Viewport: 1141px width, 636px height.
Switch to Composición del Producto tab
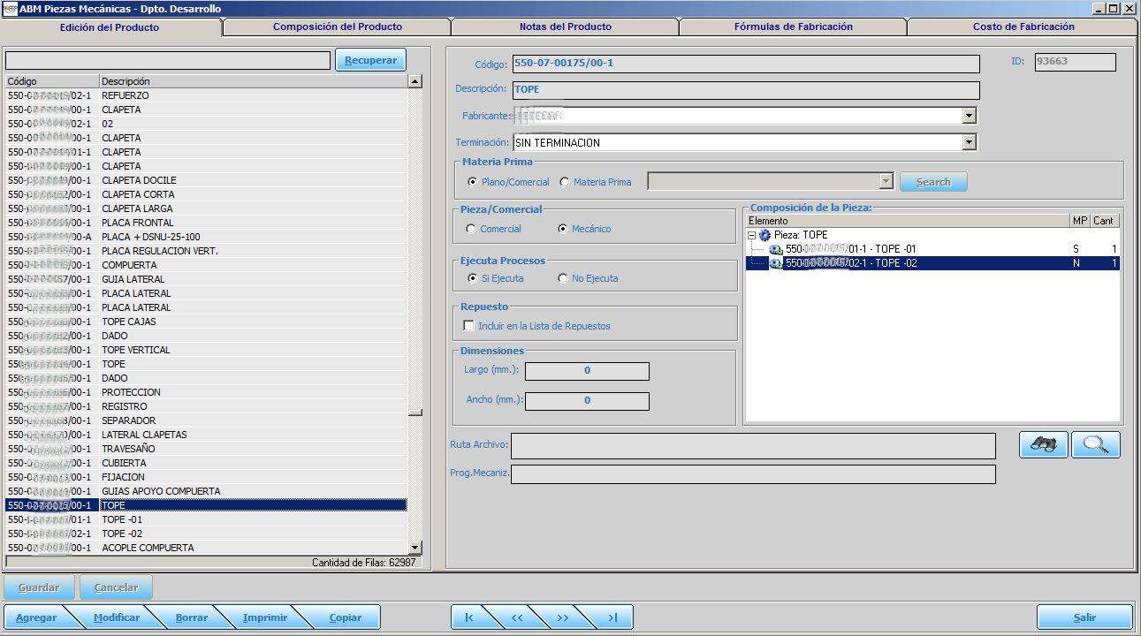coord(337,26)
